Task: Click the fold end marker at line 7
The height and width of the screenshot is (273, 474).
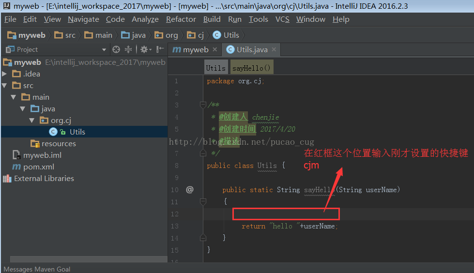Action: pyautogui.click(x=203, y=153)
